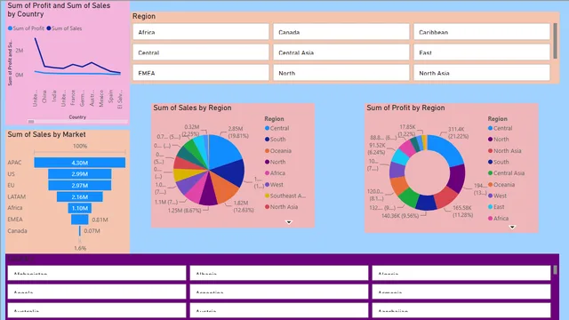Click the Country slicer vertical scrollbar
569x320 pixels.
pos(555,270)
